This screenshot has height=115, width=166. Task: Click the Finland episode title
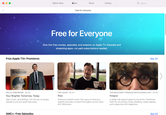pos(113,96)
